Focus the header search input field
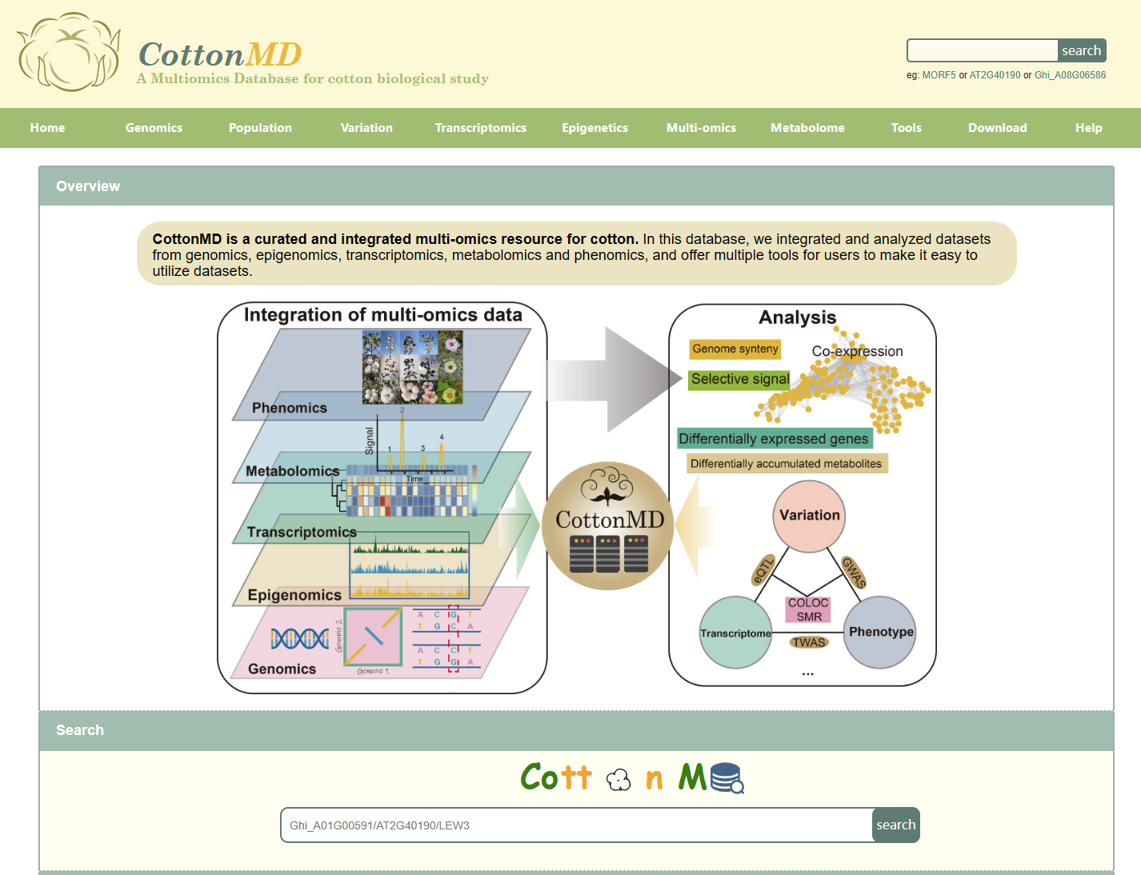This screenshot has width=1141, height=875. click(983, 50)
